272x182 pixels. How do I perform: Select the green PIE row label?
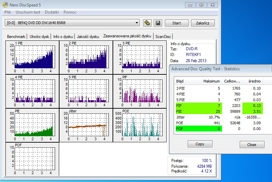tap(179, 111)
